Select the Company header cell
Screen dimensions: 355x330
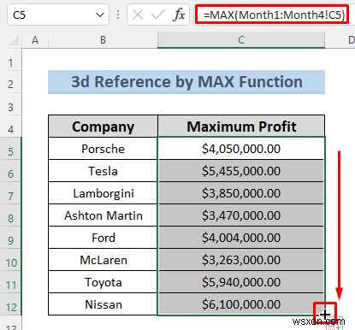coord(103,127)
